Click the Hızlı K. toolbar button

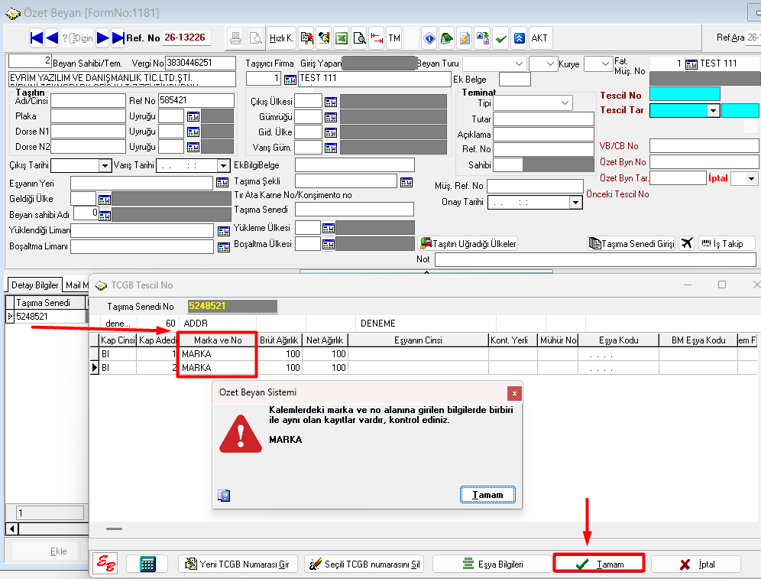tap(281, 38)
